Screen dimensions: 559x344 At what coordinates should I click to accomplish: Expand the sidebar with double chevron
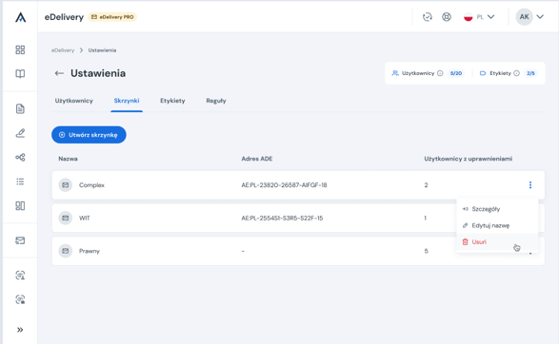20,330
